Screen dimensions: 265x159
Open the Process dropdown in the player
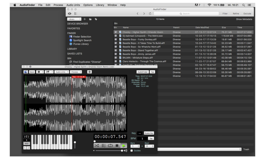tap(76, 72)
